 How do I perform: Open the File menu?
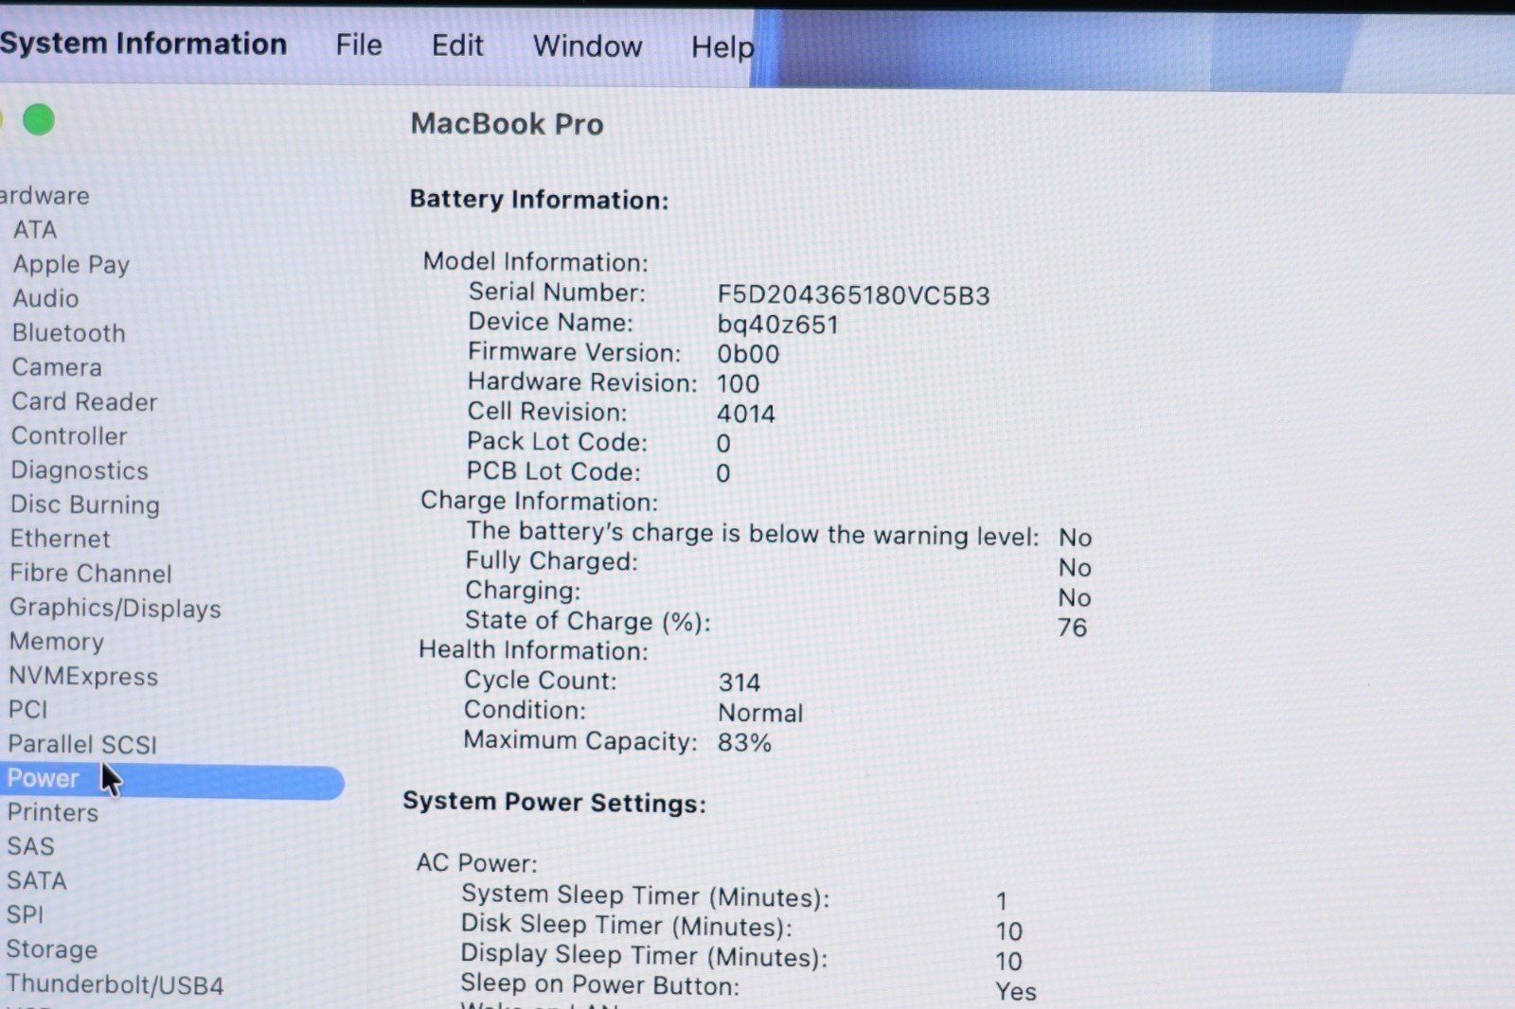(x=359, y=45)
